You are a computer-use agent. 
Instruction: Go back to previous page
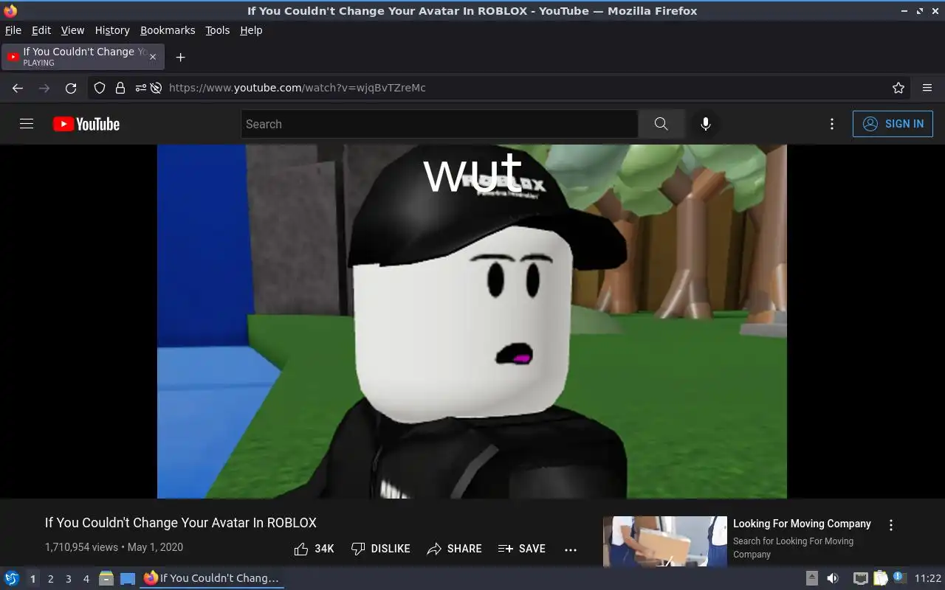point(18,88)
